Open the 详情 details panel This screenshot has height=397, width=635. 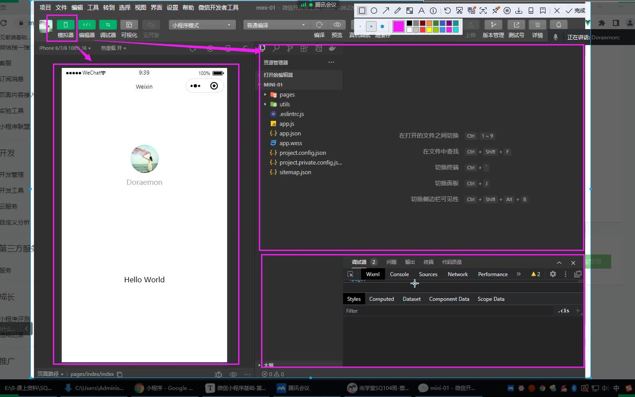pyautogui.click(x=537, y=25)
